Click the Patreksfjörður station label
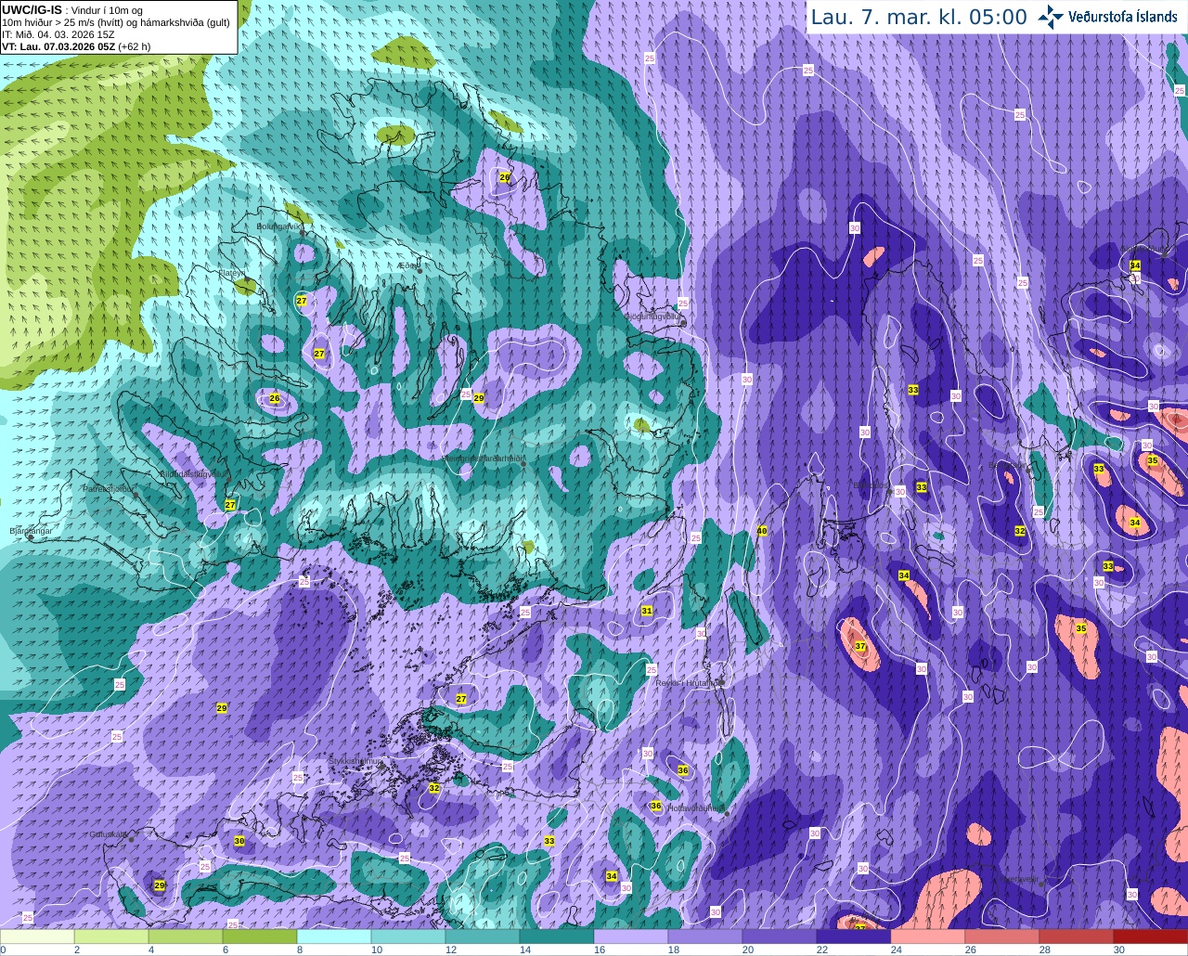This screenshot has width=1188, height=956. pyautogui.click(x=110, y=488)
